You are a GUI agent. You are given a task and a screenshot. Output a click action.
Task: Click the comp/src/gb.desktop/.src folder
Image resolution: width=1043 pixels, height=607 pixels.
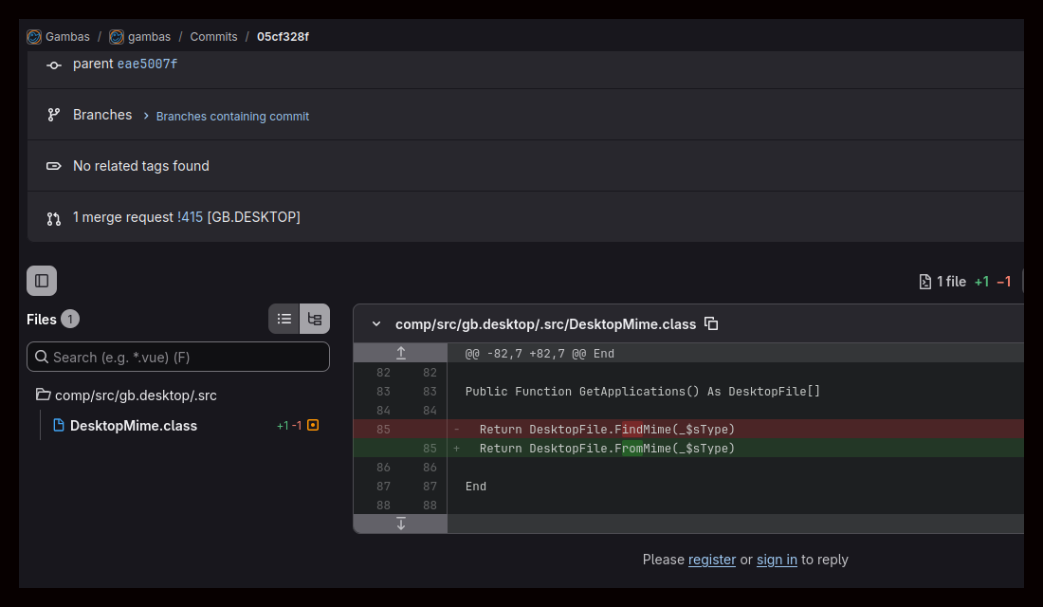[x=136, y=395]
